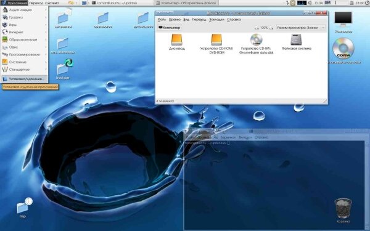
Task: Launch Установка/Удаление from the applications menu
Action: pyautogui.click(x=24, y=79)
